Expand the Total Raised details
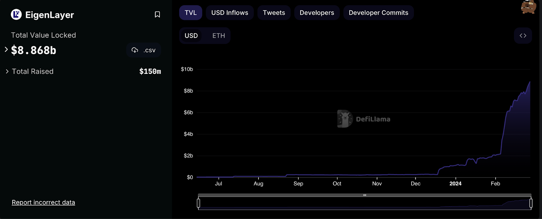 coord(7,71)
